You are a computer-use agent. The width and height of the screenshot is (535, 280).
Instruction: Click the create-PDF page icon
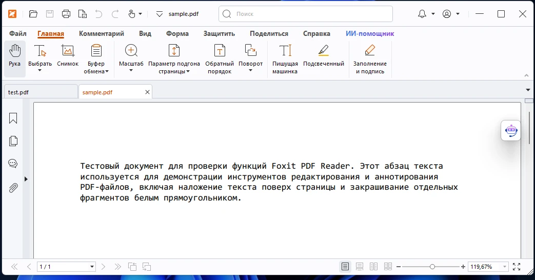point(83,14)
